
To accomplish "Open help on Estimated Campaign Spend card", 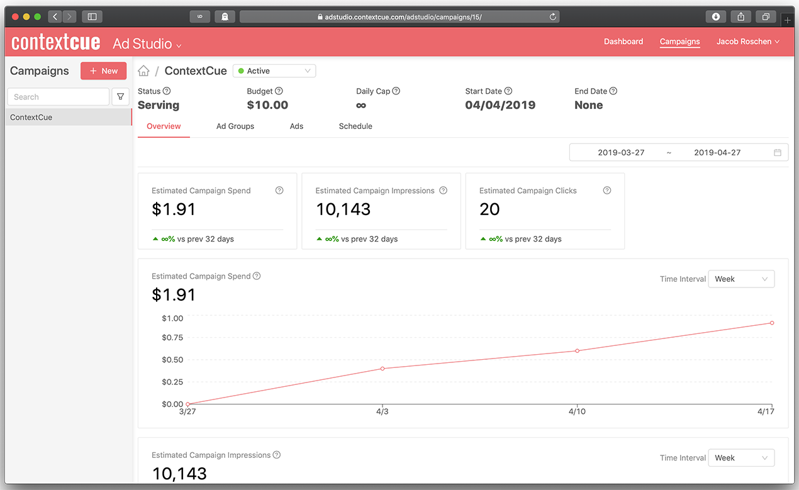I will [279, 191].
